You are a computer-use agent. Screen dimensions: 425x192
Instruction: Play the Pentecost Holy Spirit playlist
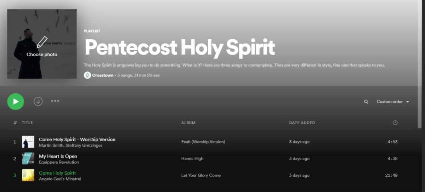coord(16,102)
